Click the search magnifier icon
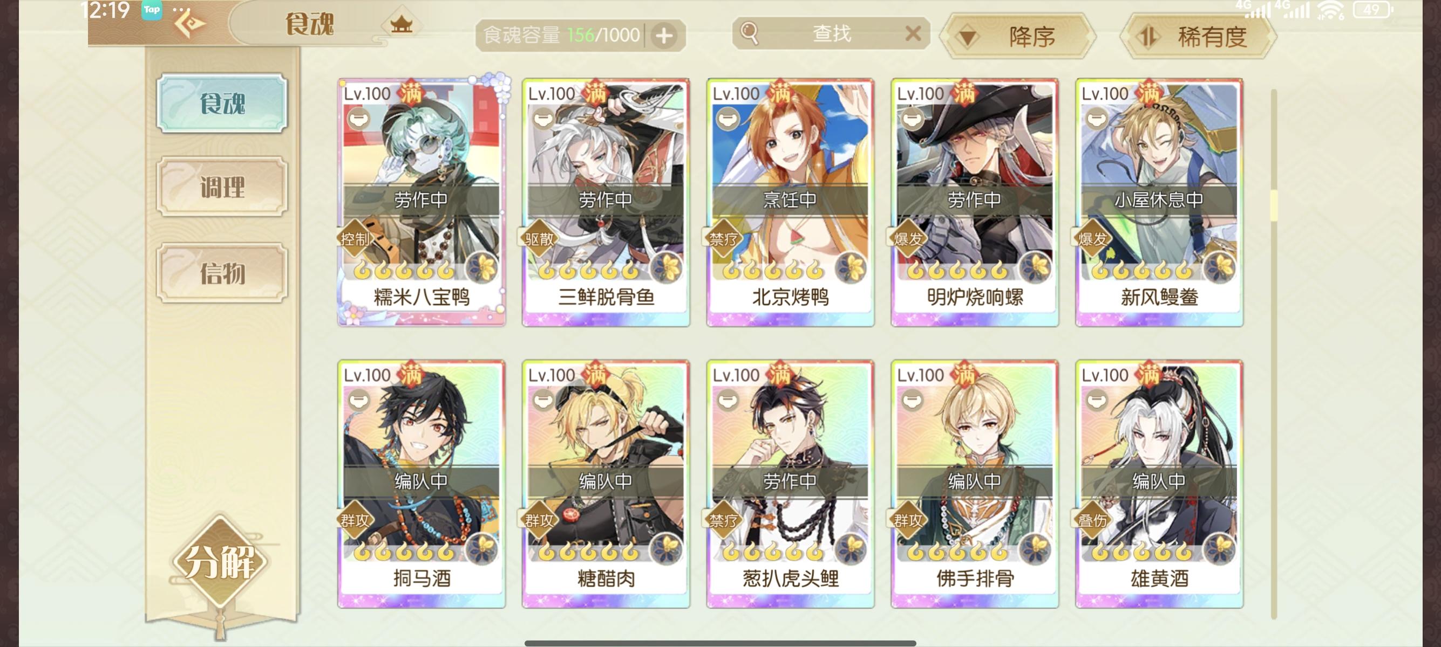 point(750,33)
